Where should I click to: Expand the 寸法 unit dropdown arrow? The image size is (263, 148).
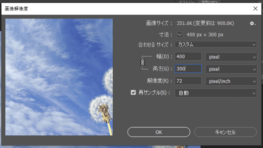[179, 35]
